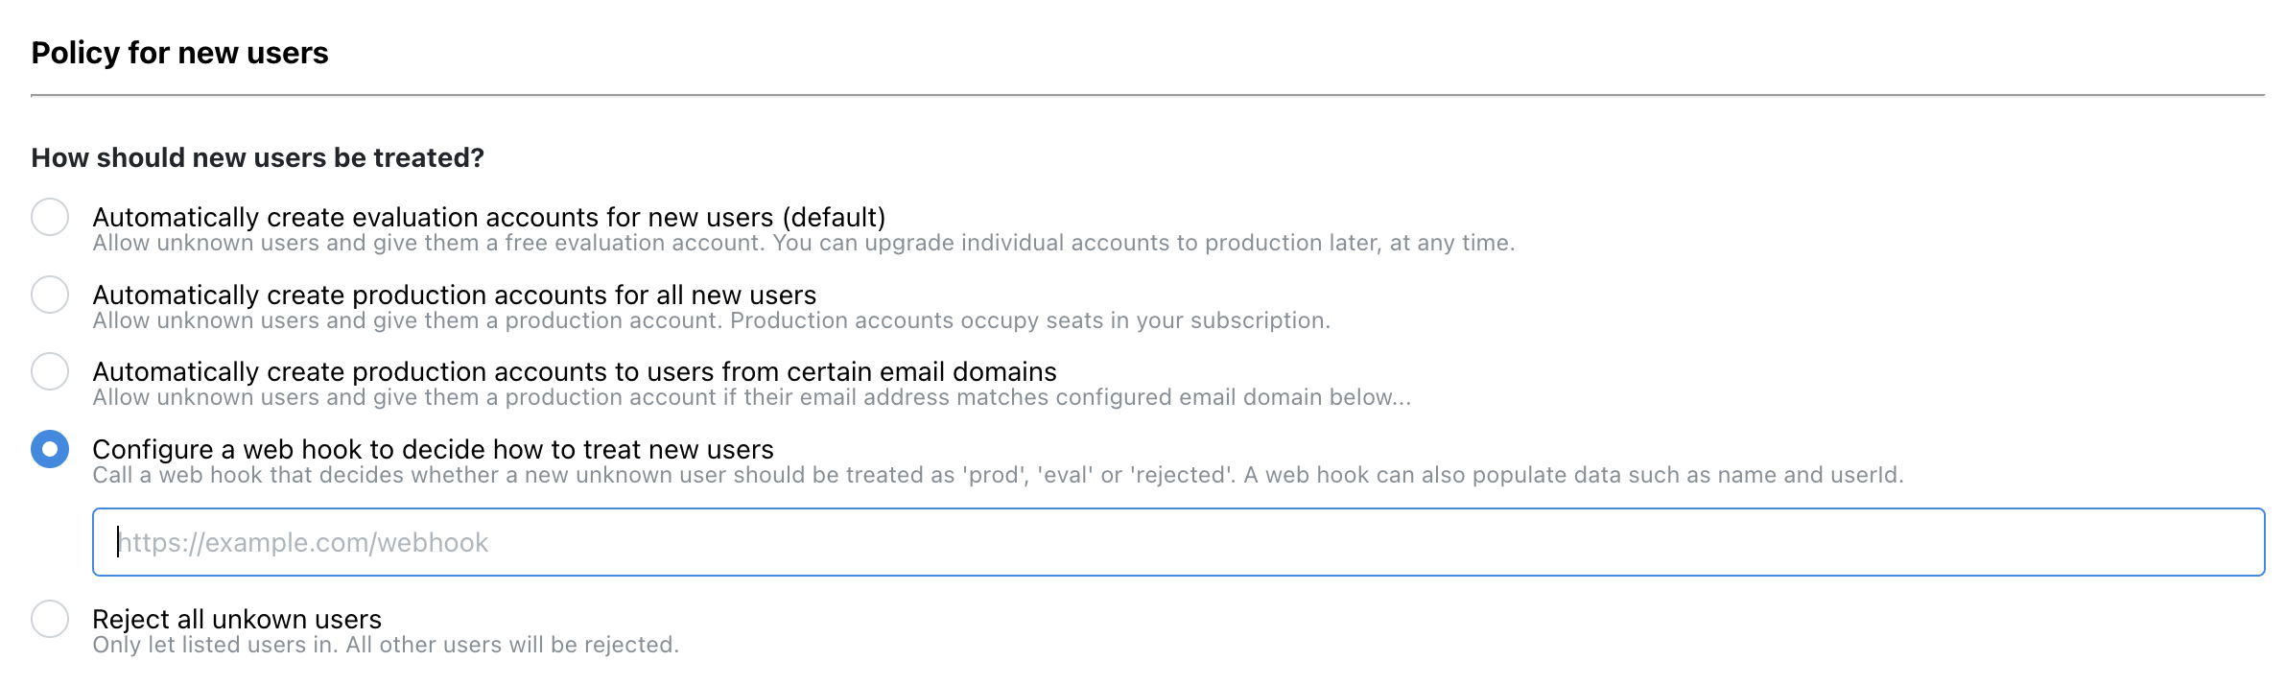Click the https://example.com/webhook placeholder text
2285x685 pixels.
tap(301, 542)
